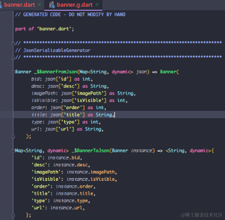Image resolution: width=225 pixels, height=220 pixels.
Task: Click the 'url': instance.url line
Action: (x=58, y=208)
